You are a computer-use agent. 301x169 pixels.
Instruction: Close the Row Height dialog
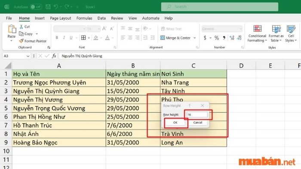(203, 106)
